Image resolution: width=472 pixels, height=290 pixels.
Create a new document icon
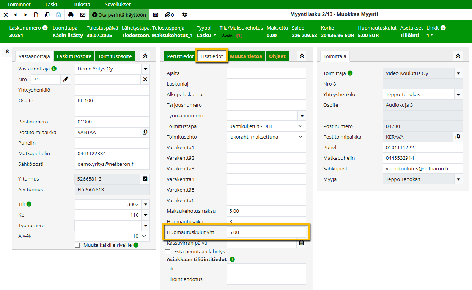[x=36, y=15]
